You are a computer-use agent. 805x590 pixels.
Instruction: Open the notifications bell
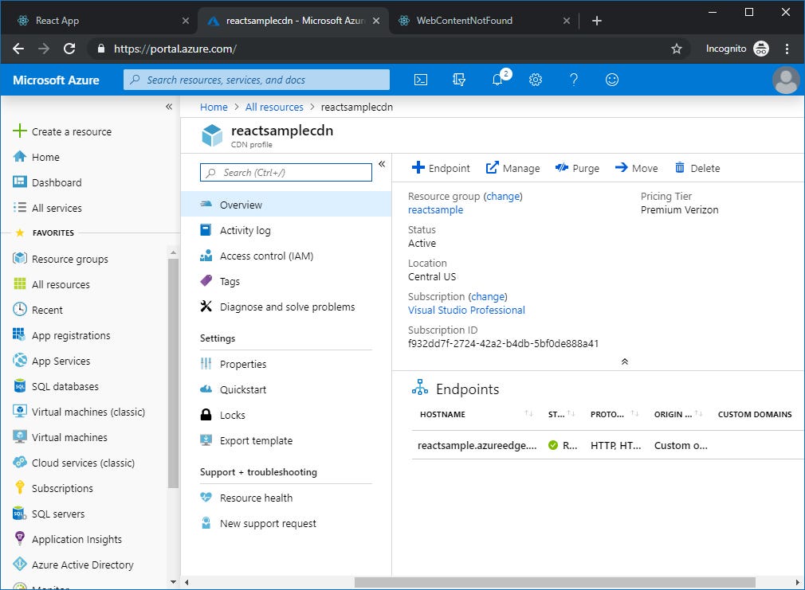coord(497,80)
